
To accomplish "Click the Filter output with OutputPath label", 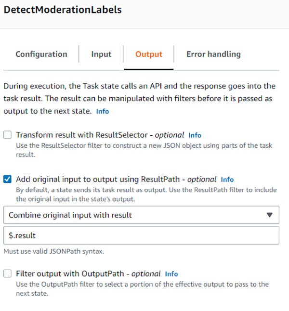I will click(89, 273).
